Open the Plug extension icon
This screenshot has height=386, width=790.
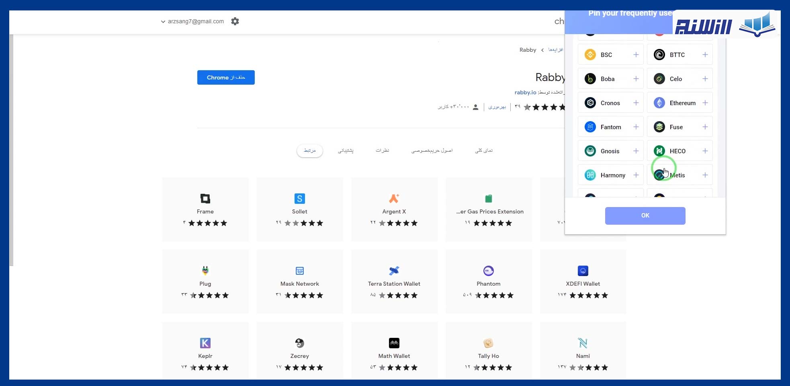click(205, 270)
